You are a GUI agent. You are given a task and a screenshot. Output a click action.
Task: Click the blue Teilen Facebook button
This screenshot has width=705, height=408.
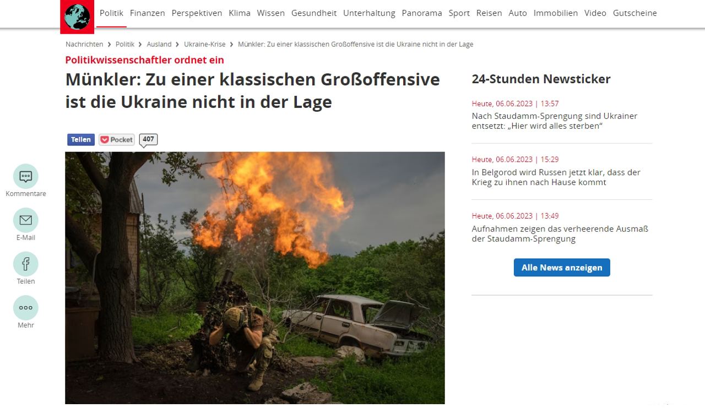pyautogui.click(x=81, y=140)
